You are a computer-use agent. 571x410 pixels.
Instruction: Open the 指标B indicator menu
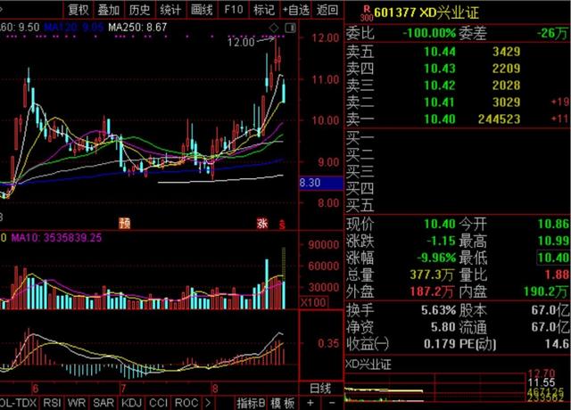251,403
